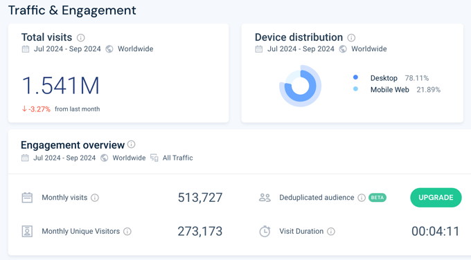Click the 1.541M total visits figure
The image size is (471, 260).
[61, 86]
